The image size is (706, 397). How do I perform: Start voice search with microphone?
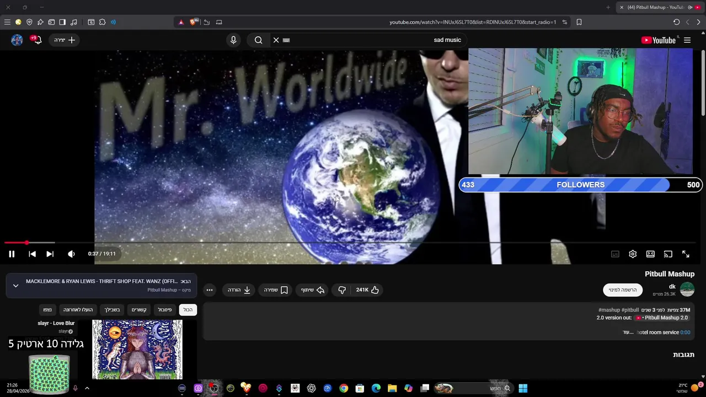(x=233, y=40)
